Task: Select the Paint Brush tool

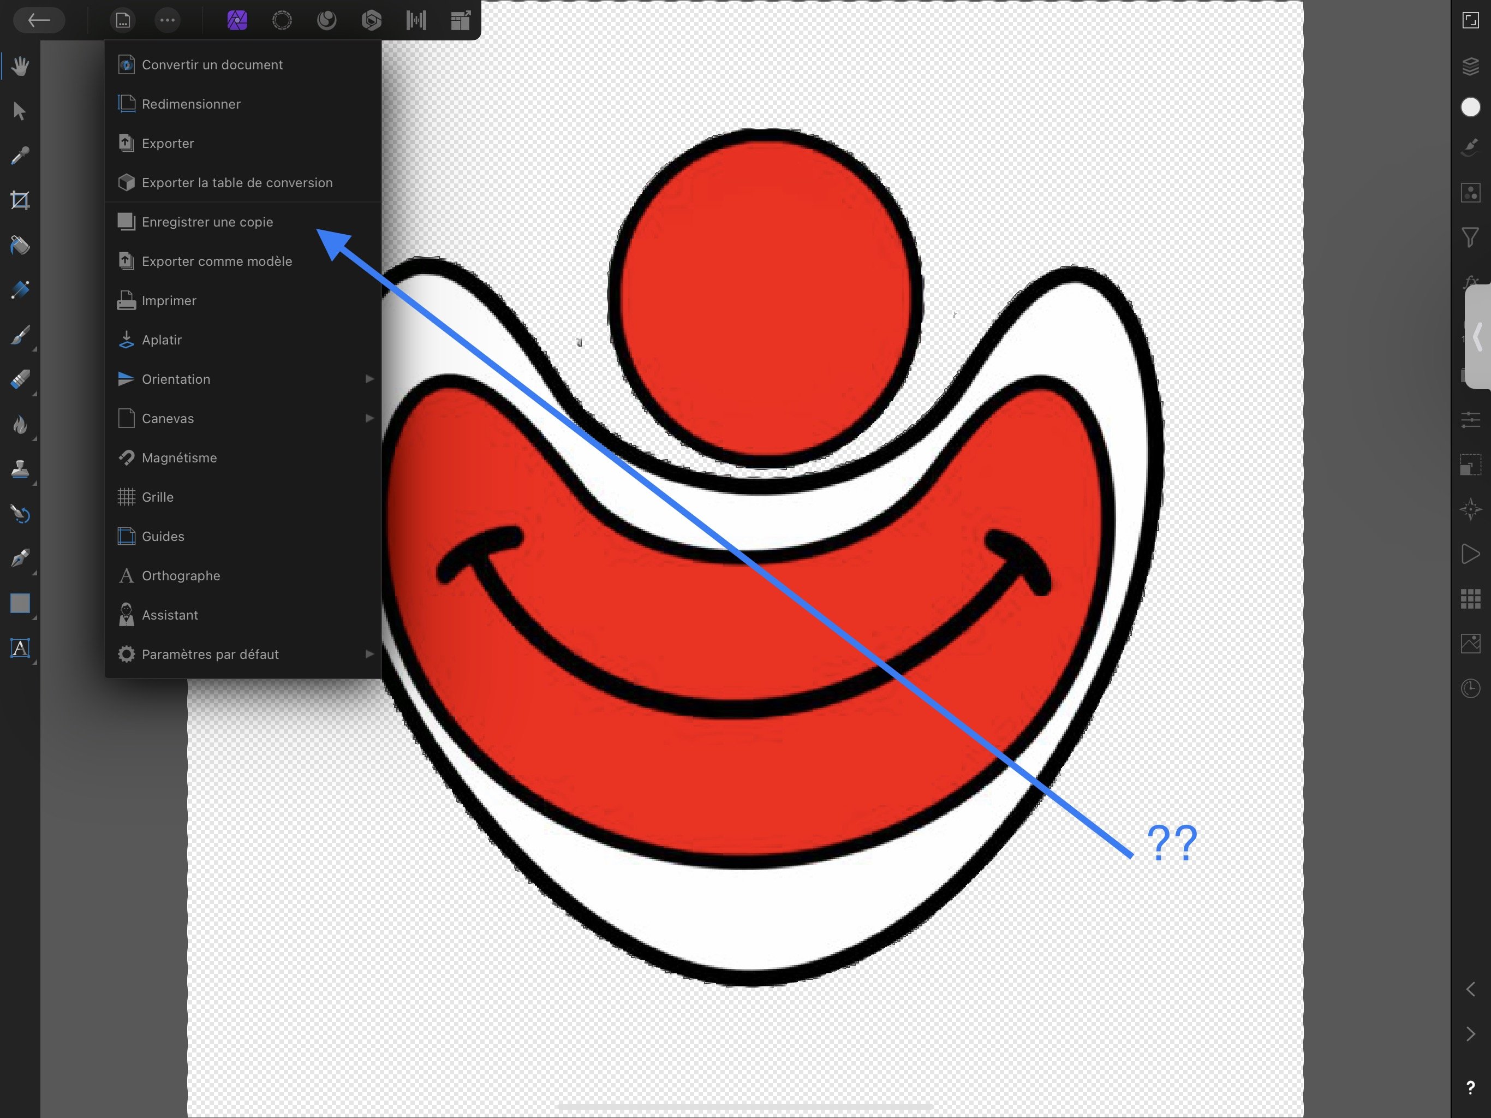Action: tap(20, 335)
